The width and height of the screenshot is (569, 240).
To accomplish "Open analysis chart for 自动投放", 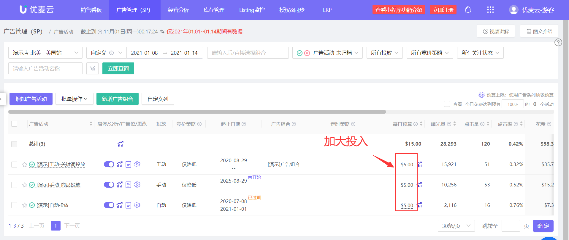I will [119, 205].
